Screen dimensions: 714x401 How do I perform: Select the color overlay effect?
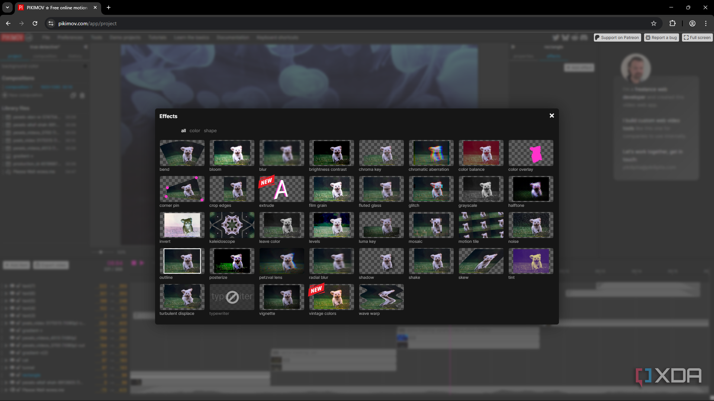[531, 153]
